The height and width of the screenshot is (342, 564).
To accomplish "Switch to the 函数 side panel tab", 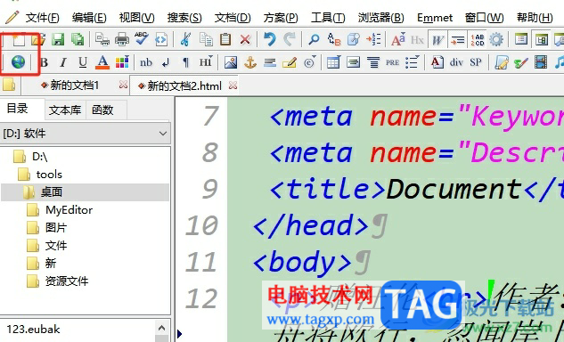I will [102, 110].
